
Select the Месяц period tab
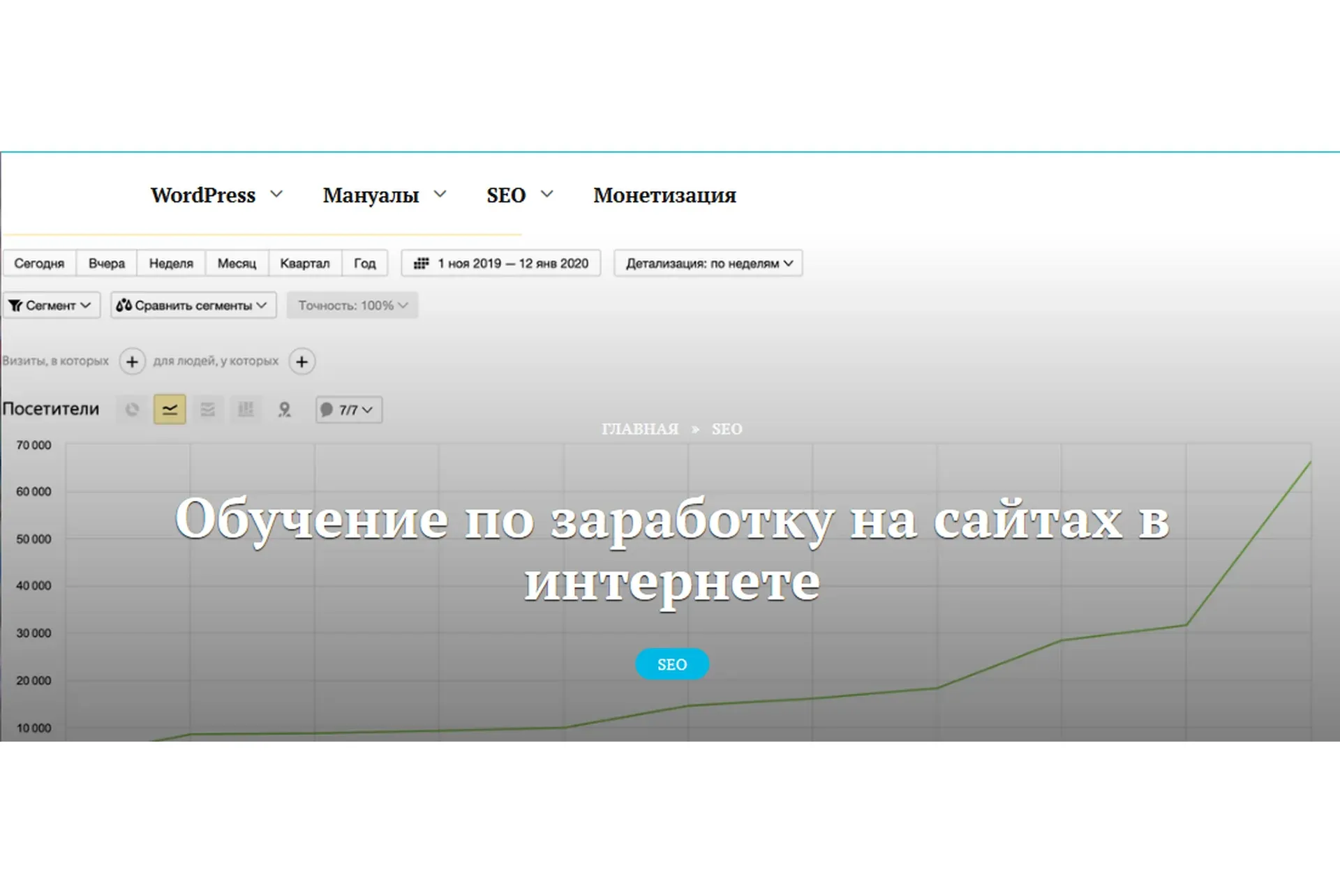(237, 263)
